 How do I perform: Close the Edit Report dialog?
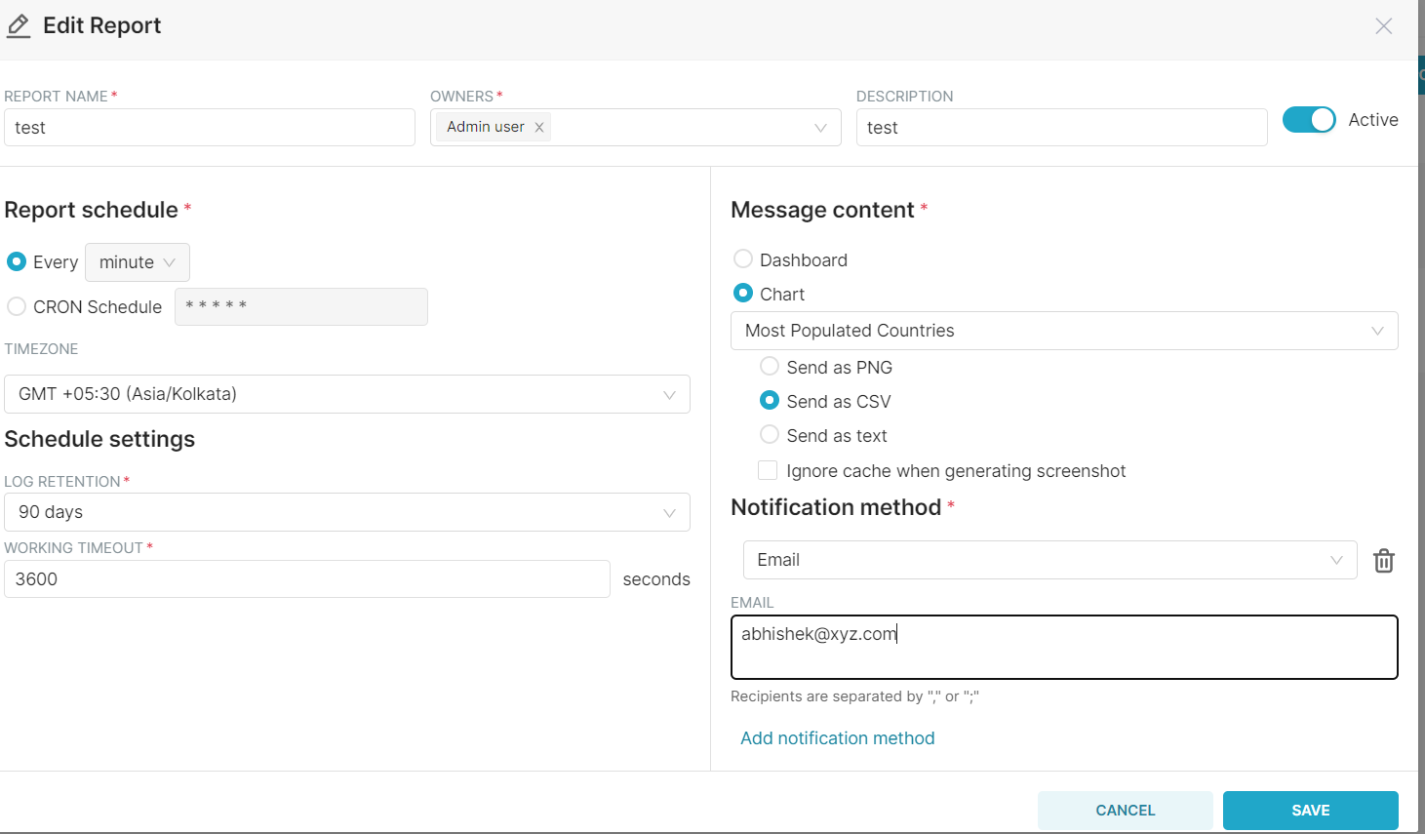1383,26
